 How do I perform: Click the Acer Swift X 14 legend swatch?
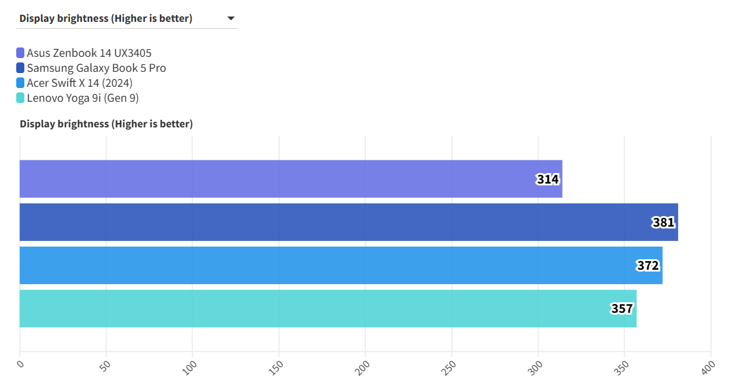tap(21, 83)
